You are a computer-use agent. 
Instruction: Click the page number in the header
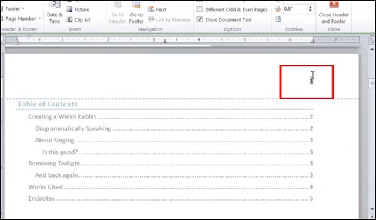(311, 81)
